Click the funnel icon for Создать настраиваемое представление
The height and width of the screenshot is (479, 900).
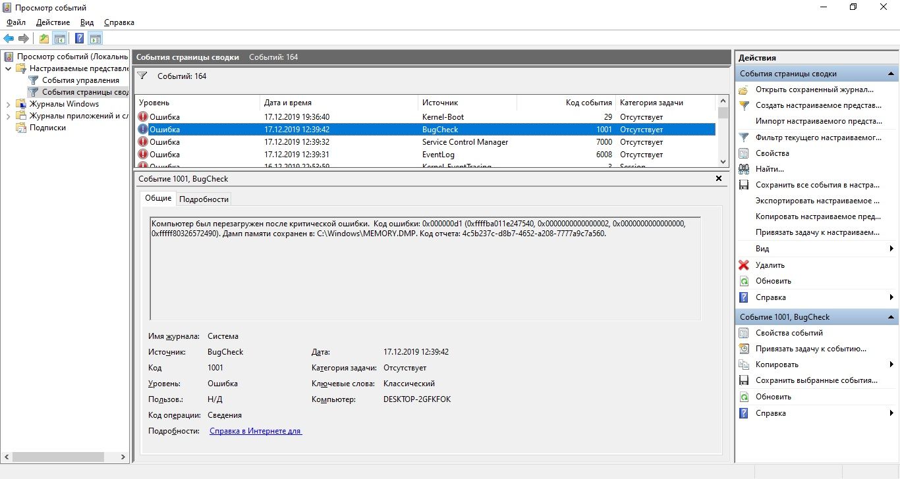[744, 105]
